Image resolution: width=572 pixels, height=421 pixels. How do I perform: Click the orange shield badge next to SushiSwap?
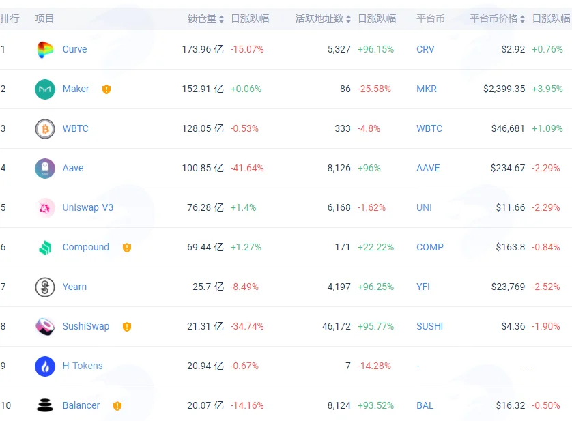coord(126,327)
